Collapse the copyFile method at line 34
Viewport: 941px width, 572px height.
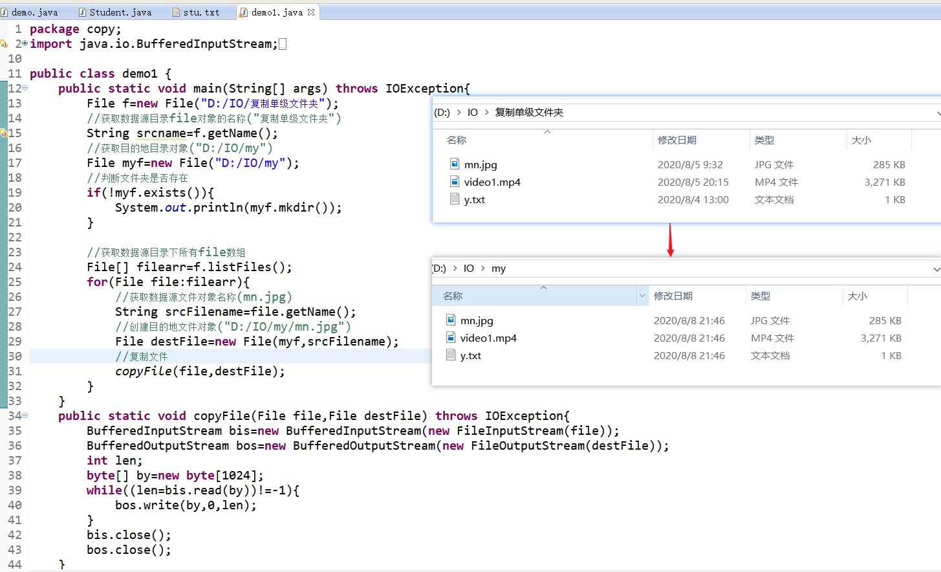click(25, 415)
